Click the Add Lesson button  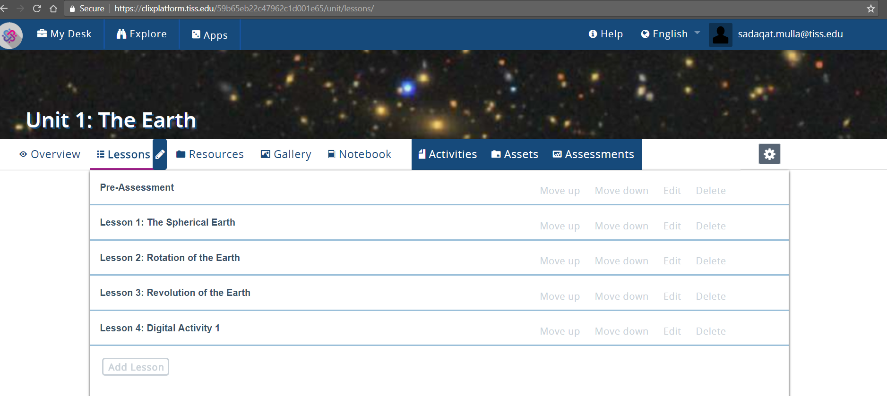pos(136,367)
